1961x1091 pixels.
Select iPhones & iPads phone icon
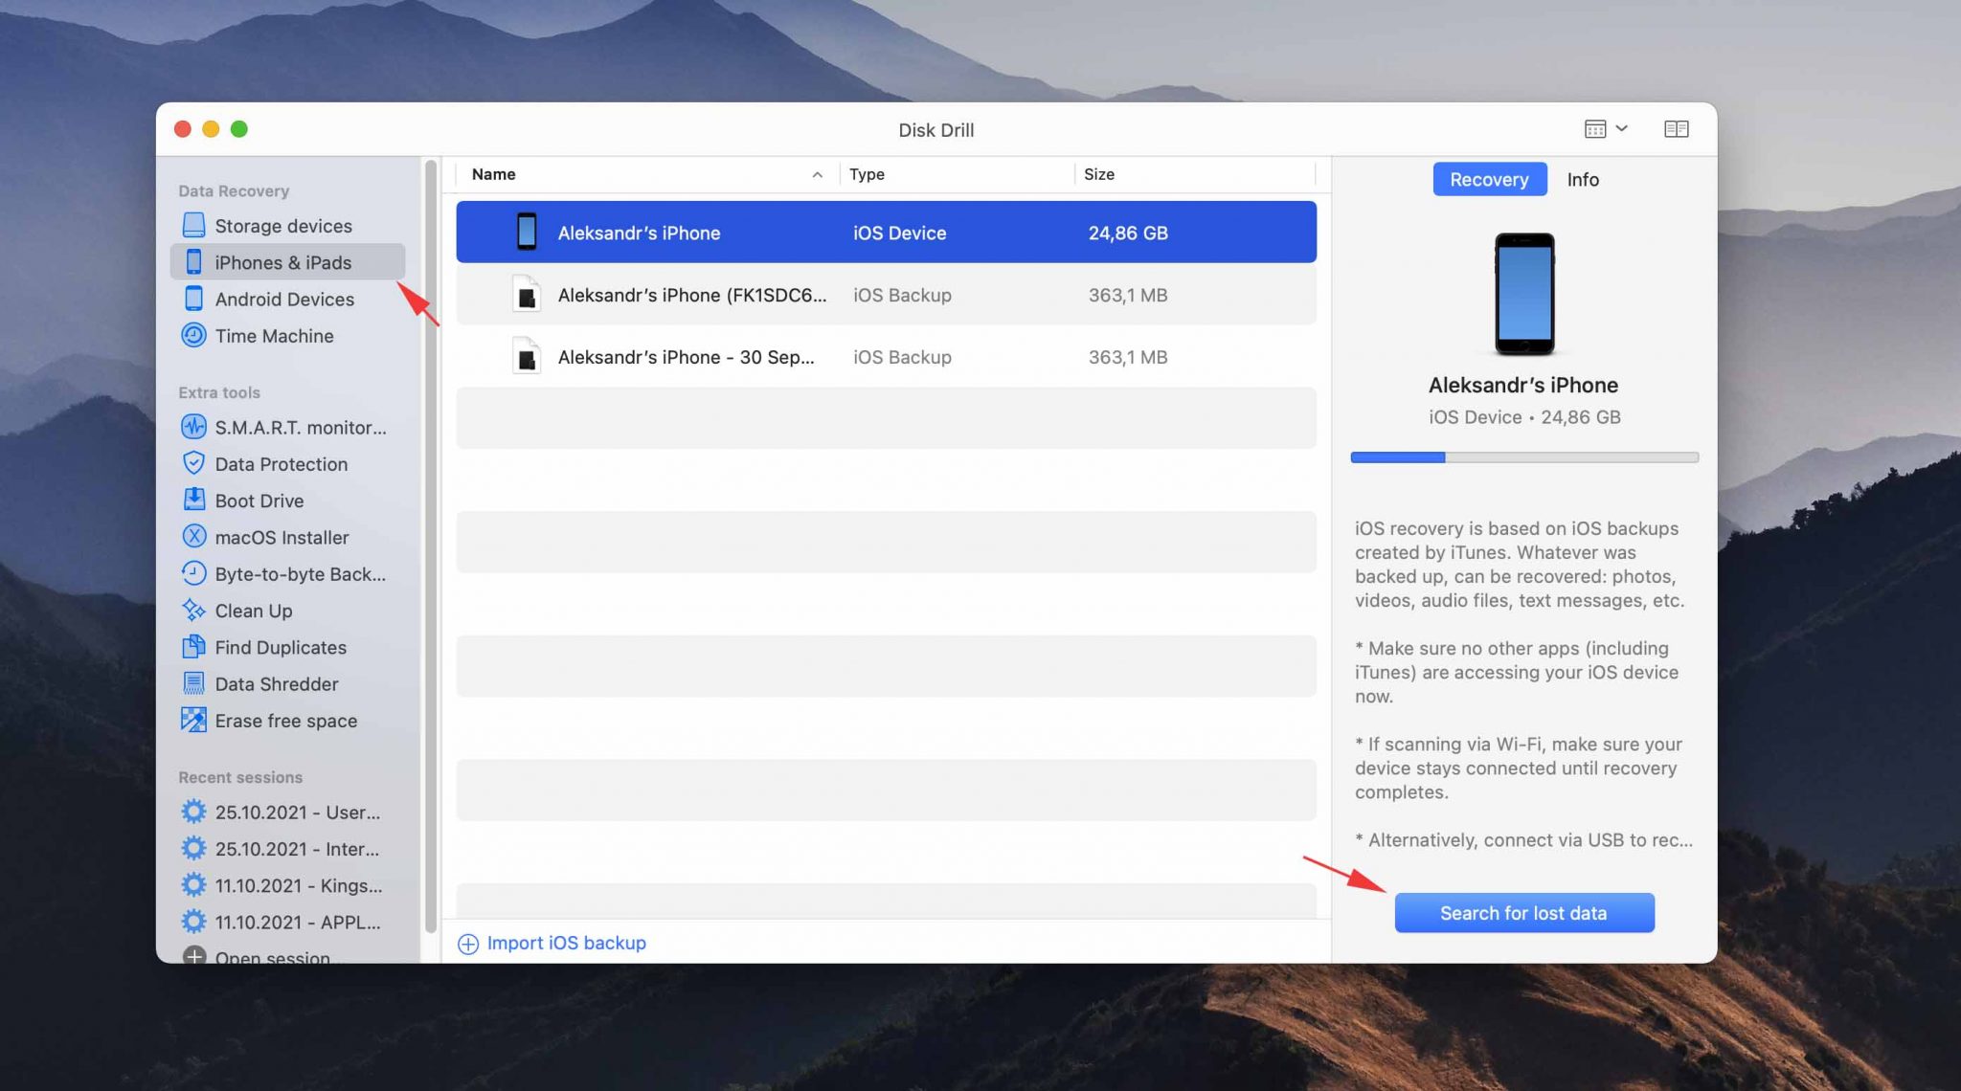[x=193, y=261]
